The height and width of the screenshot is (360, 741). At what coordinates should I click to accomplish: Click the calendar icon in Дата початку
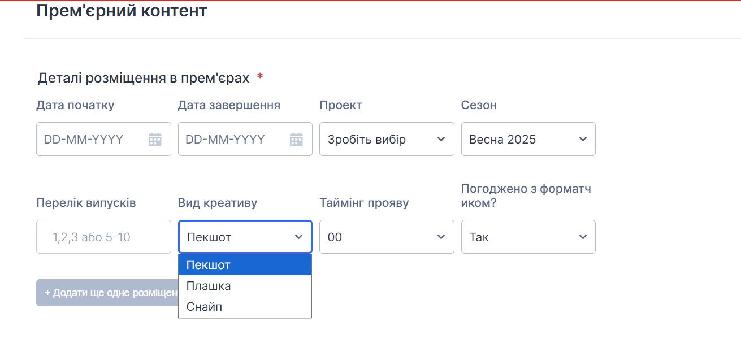click(x=155, y=140)
